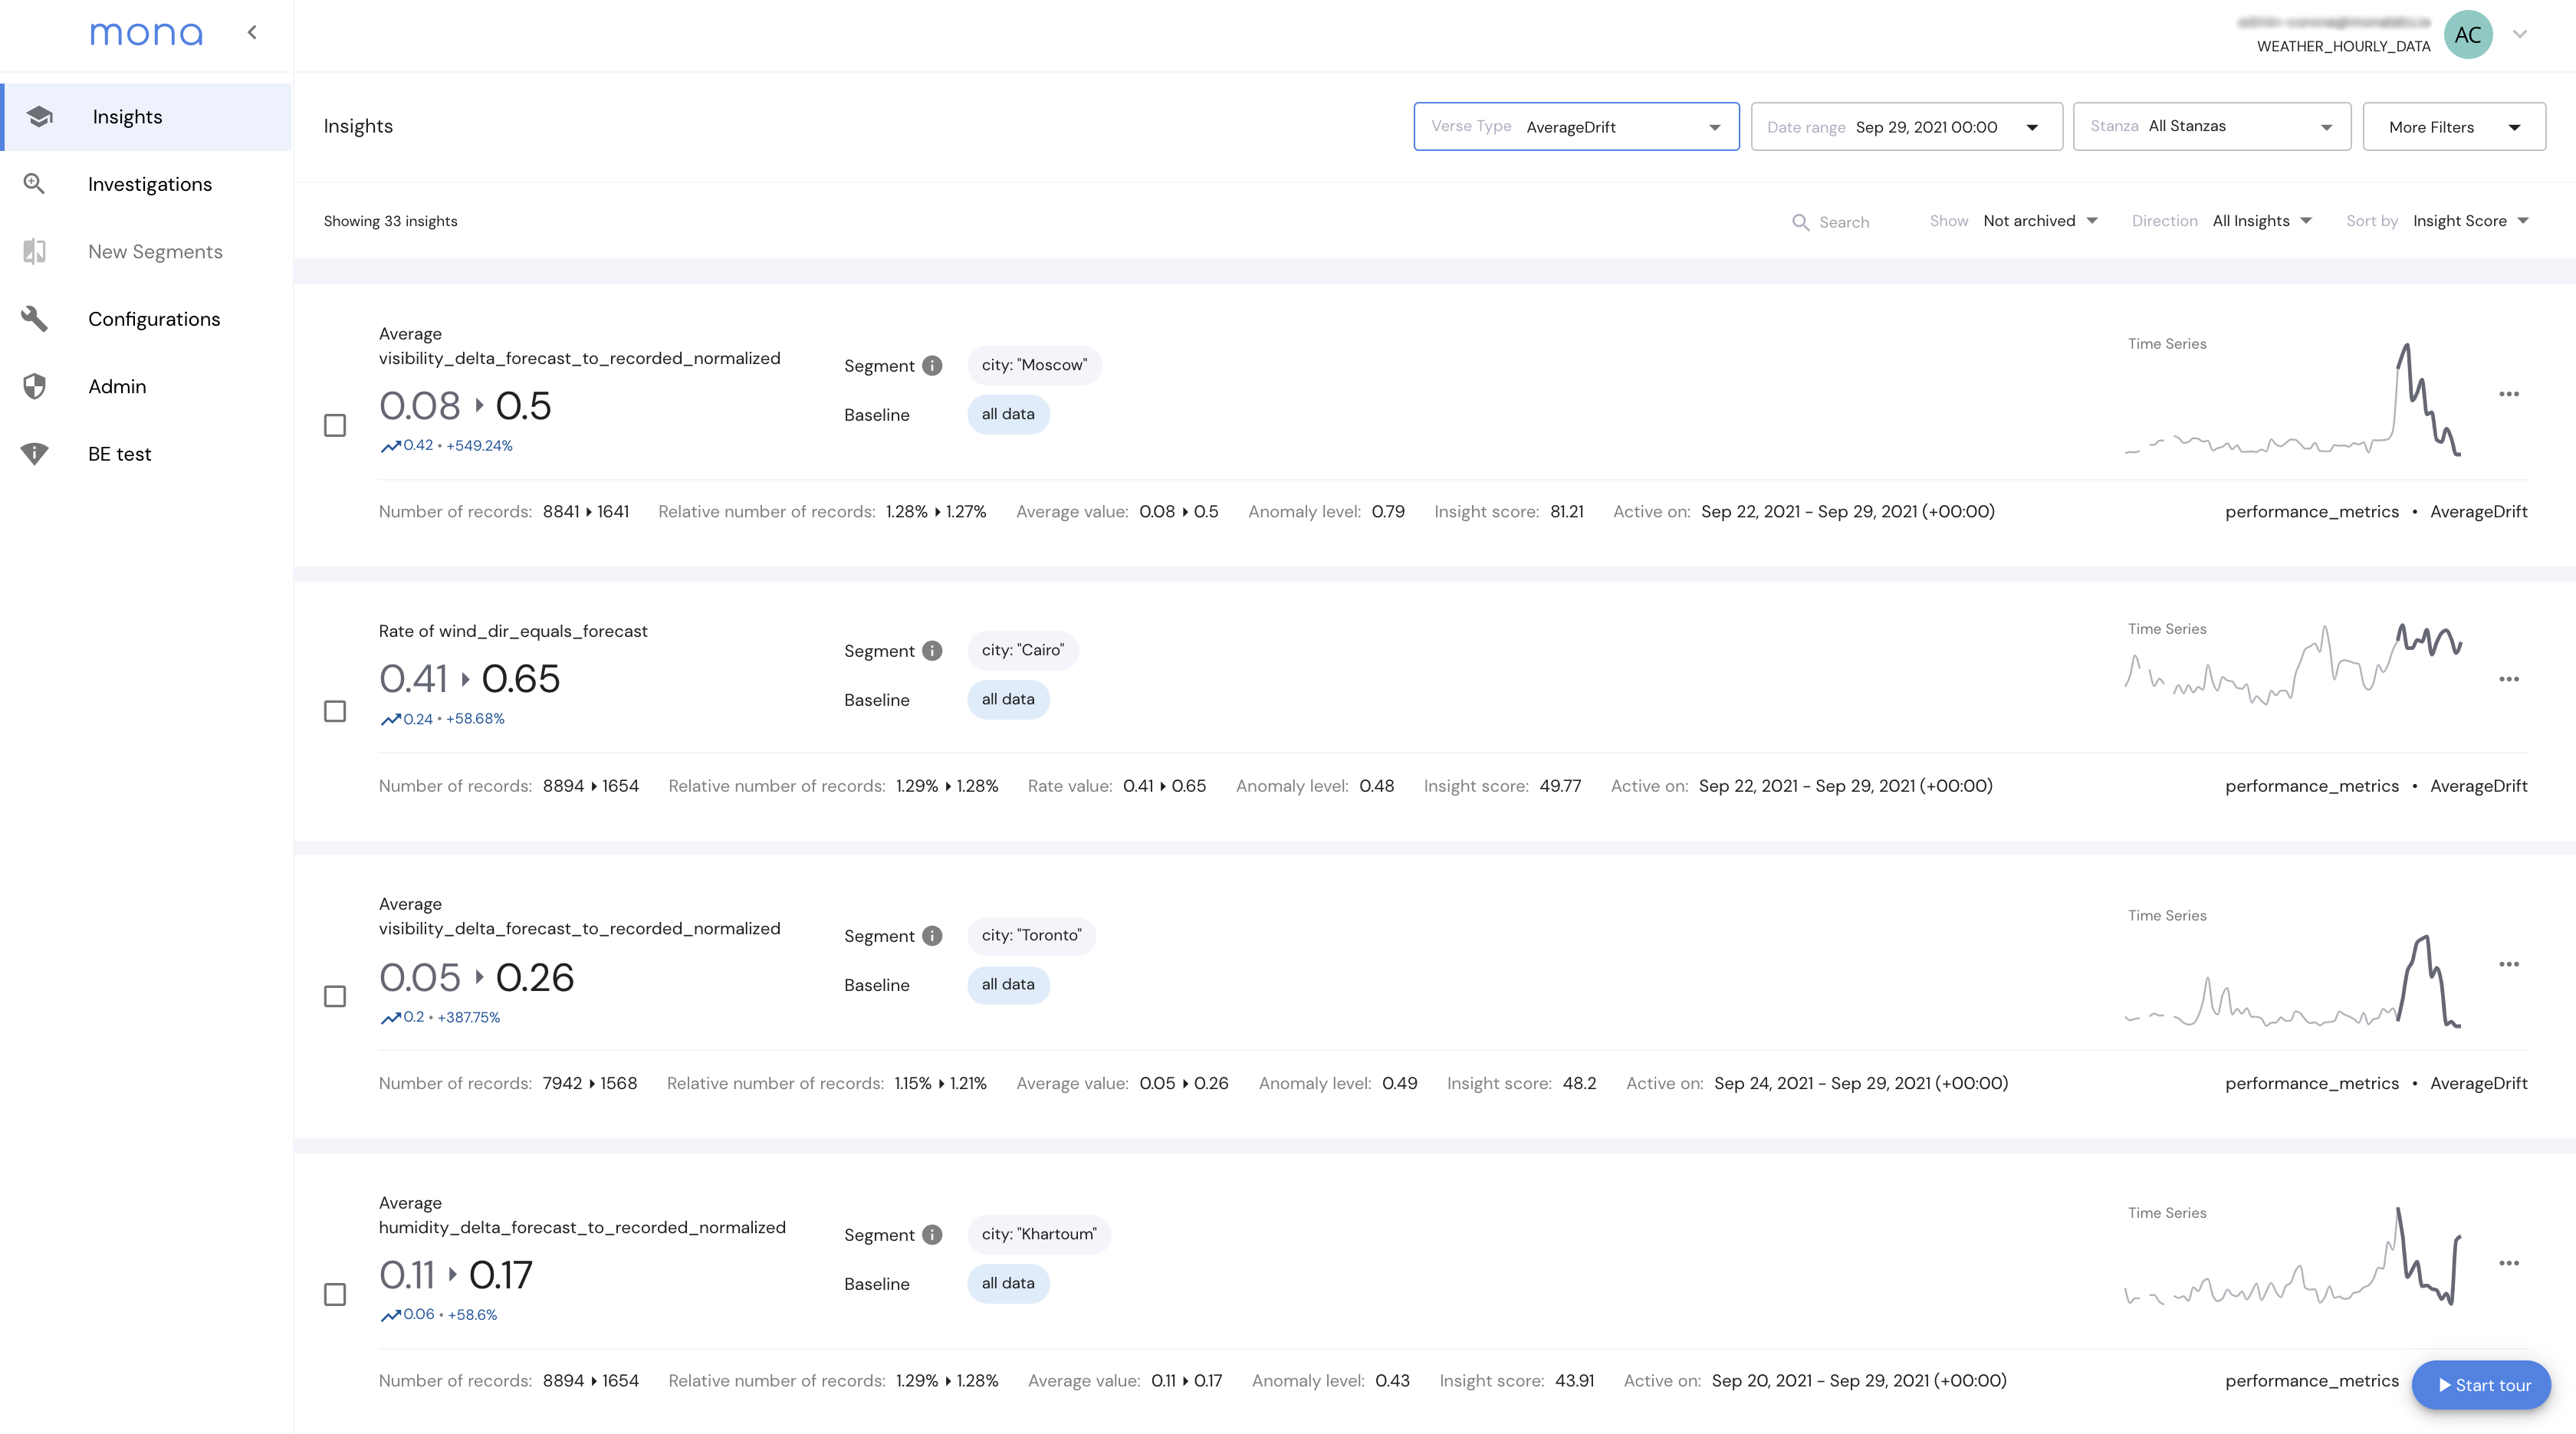Click Segment info icon for Cairo insight
Viewport: 2576px width, 1434px height.
click(932, 651)
